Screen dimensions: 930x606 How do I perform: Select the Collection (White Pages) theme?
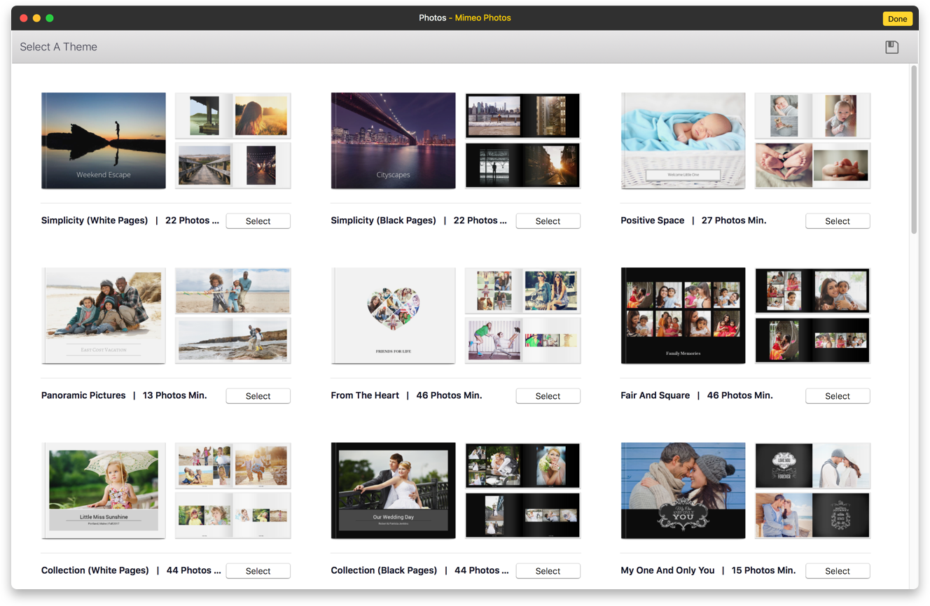click(x=258, y=570)
